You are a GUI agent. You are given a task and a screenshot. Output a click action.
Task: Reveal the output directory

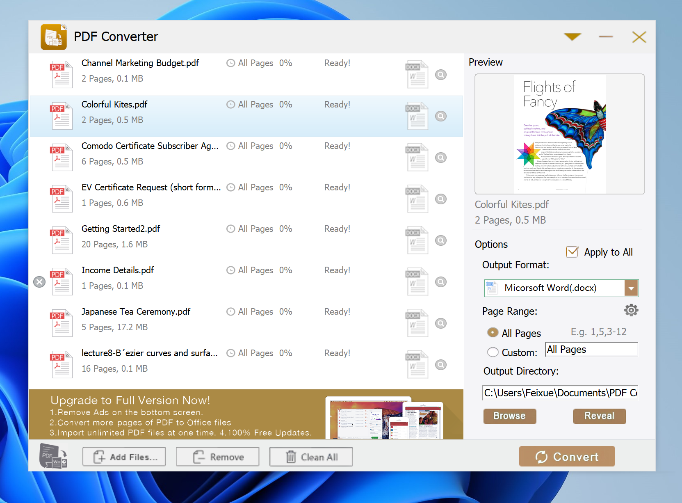600,416
